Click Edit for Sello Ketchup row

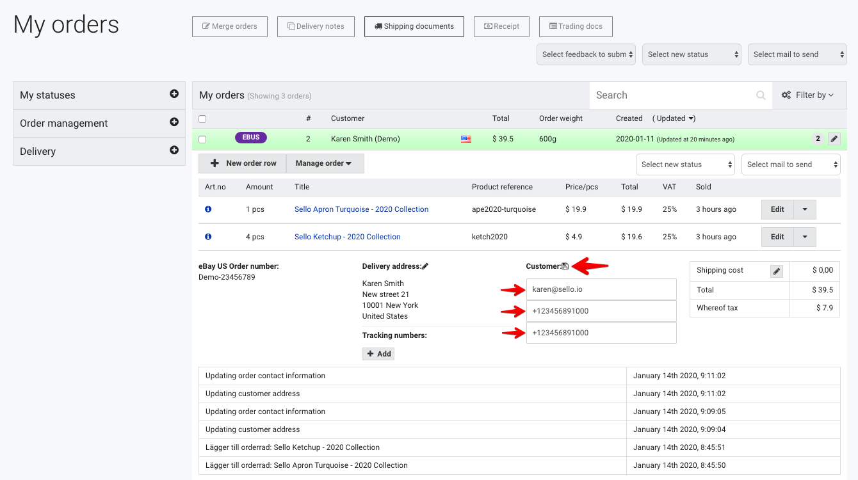(x=777, y=237)
